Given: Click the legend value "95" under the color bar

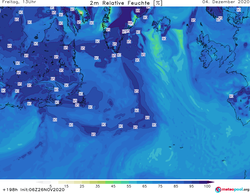Looking at the screenshot, I should click(191, 186).
